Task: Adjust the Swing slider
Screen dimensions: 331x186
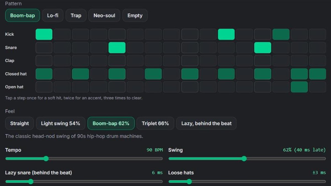Action: 247,158
